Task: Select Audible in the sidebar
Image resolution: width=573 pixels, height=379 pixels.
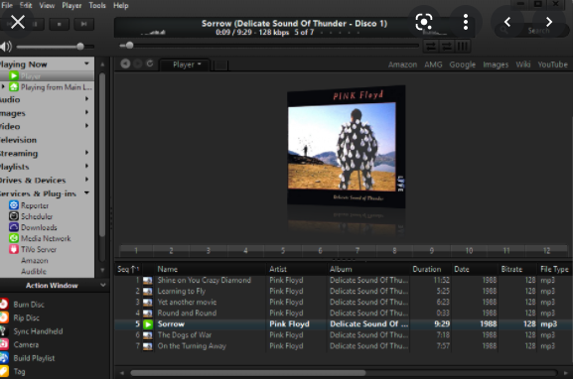Action: (x=34, y=271)
